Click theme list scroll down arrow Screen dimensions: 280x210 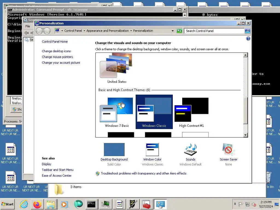point(246,135)
